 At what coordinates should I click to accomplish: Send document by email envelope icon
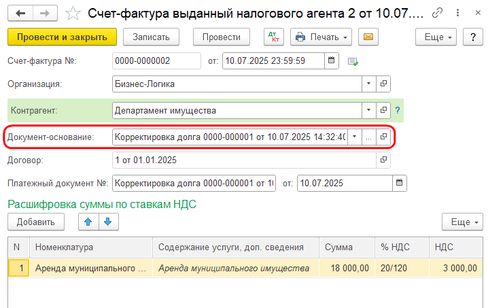click(x=368, y=37)
